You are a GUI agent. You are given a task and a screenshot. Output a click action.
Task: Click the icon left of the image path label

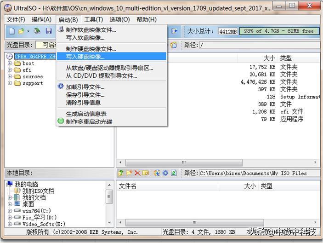tap(174, 45)
